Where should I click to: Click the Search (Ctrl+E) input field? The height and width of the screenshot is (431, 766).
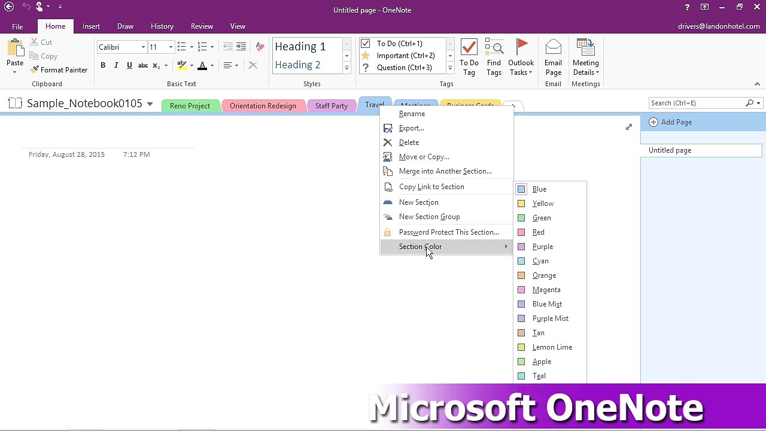click(697, 103)
